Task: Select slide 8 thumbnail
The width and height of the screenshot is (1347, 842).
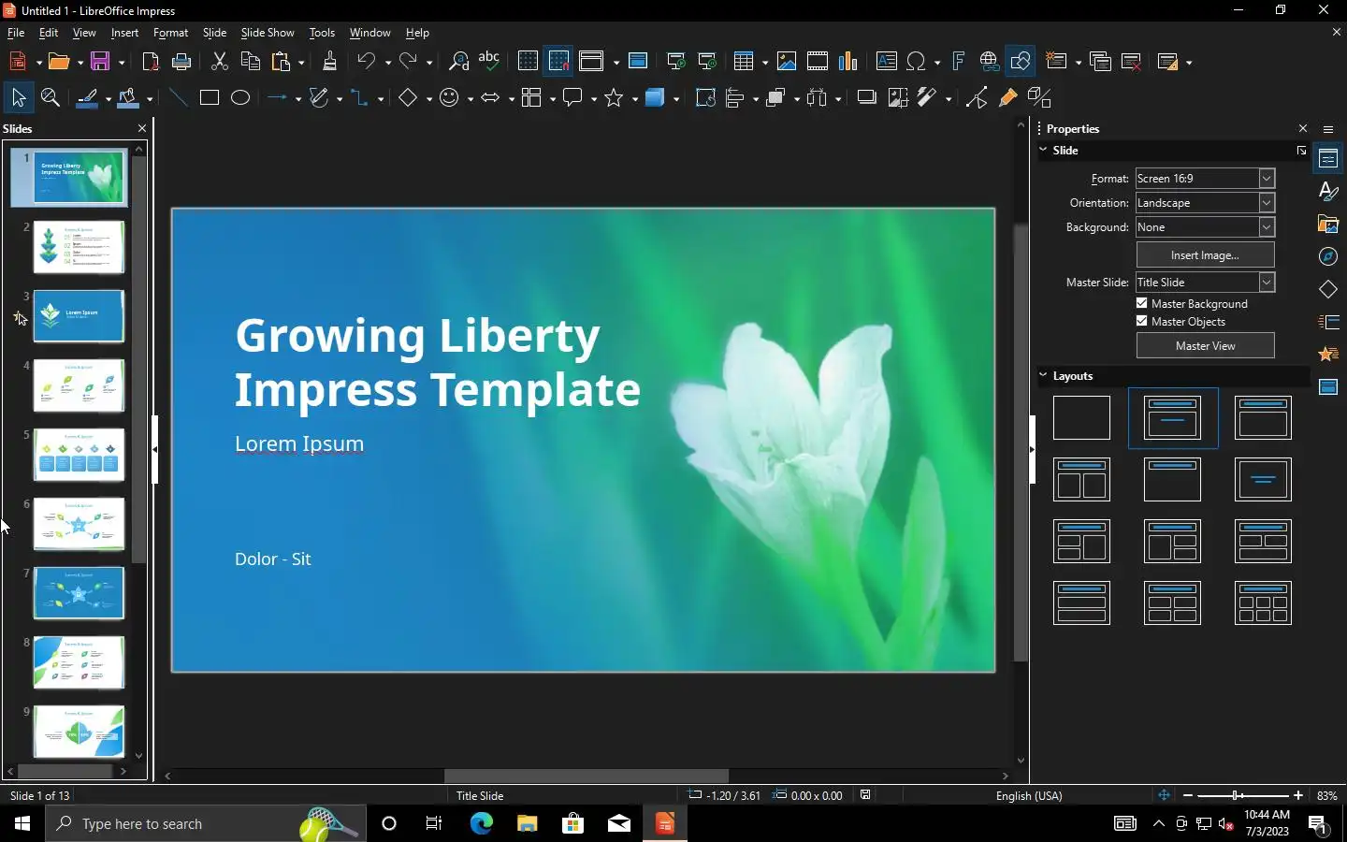Action: point(79,662)
